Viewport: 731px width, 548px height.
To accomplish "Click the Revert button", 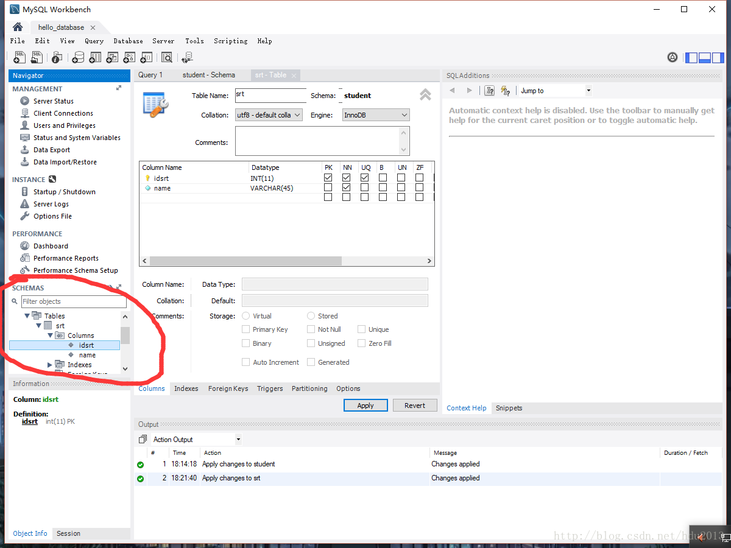I will pyautogui.click(x=415, y=406).
